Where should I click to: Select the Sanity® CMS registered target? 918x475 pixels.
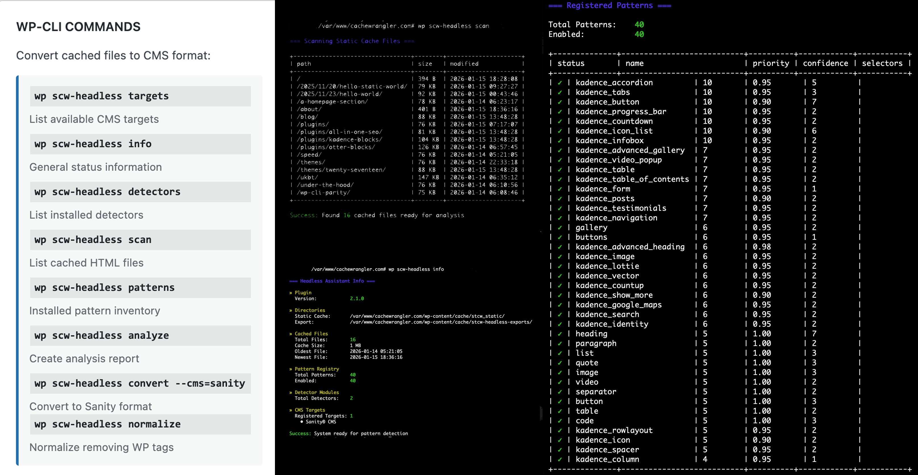click(x=320, y=422)
